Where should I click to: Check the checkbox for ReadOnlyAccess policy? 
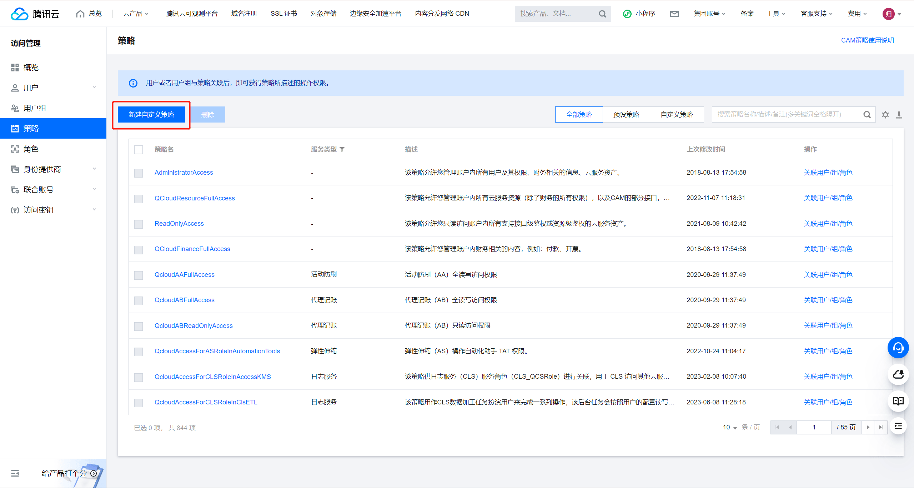[139, 224]
